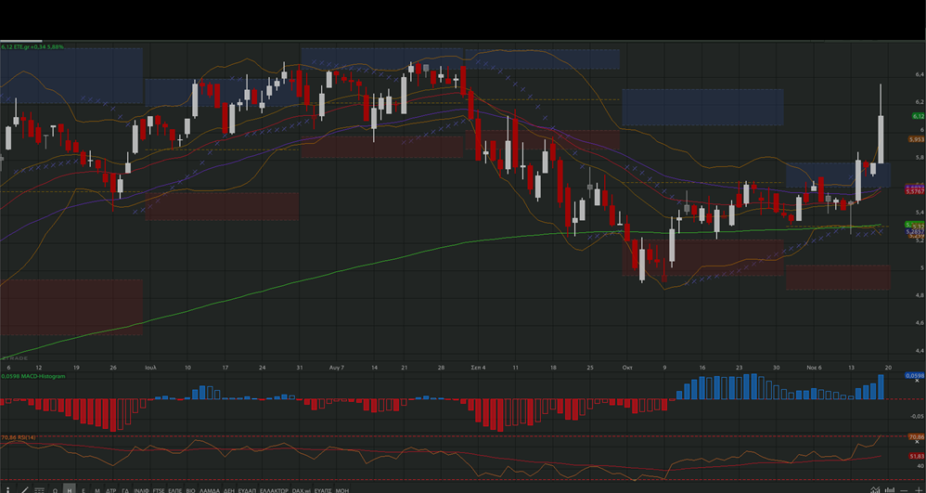Screen dimensions: 926x493
Task: Change chart style with bar-chart icon
Action: click(x=890, y=489)
